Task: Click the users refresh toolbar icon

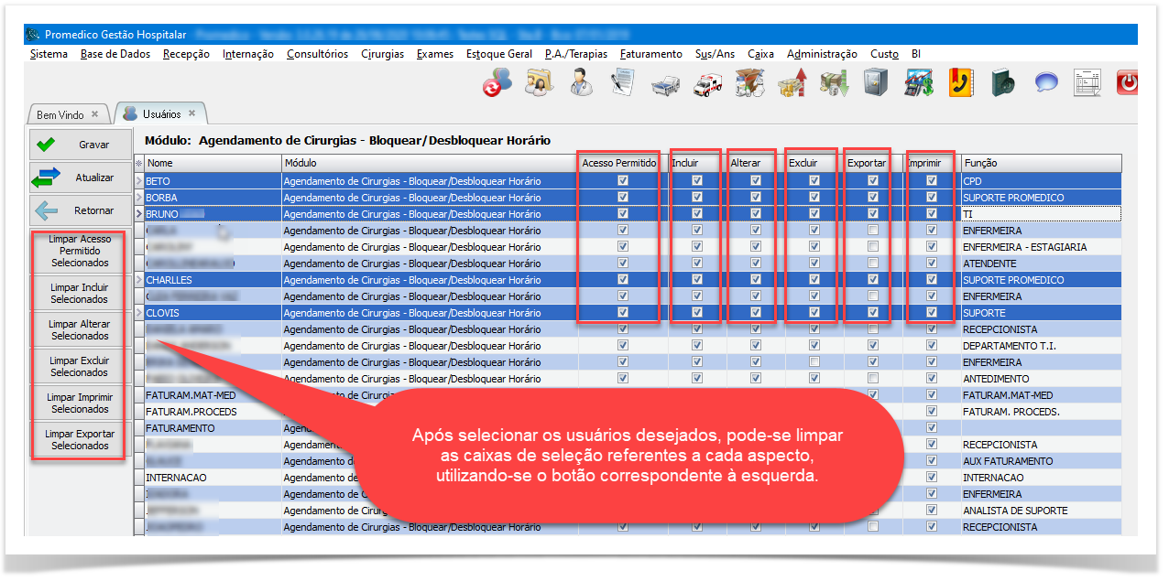Action: 497,83
